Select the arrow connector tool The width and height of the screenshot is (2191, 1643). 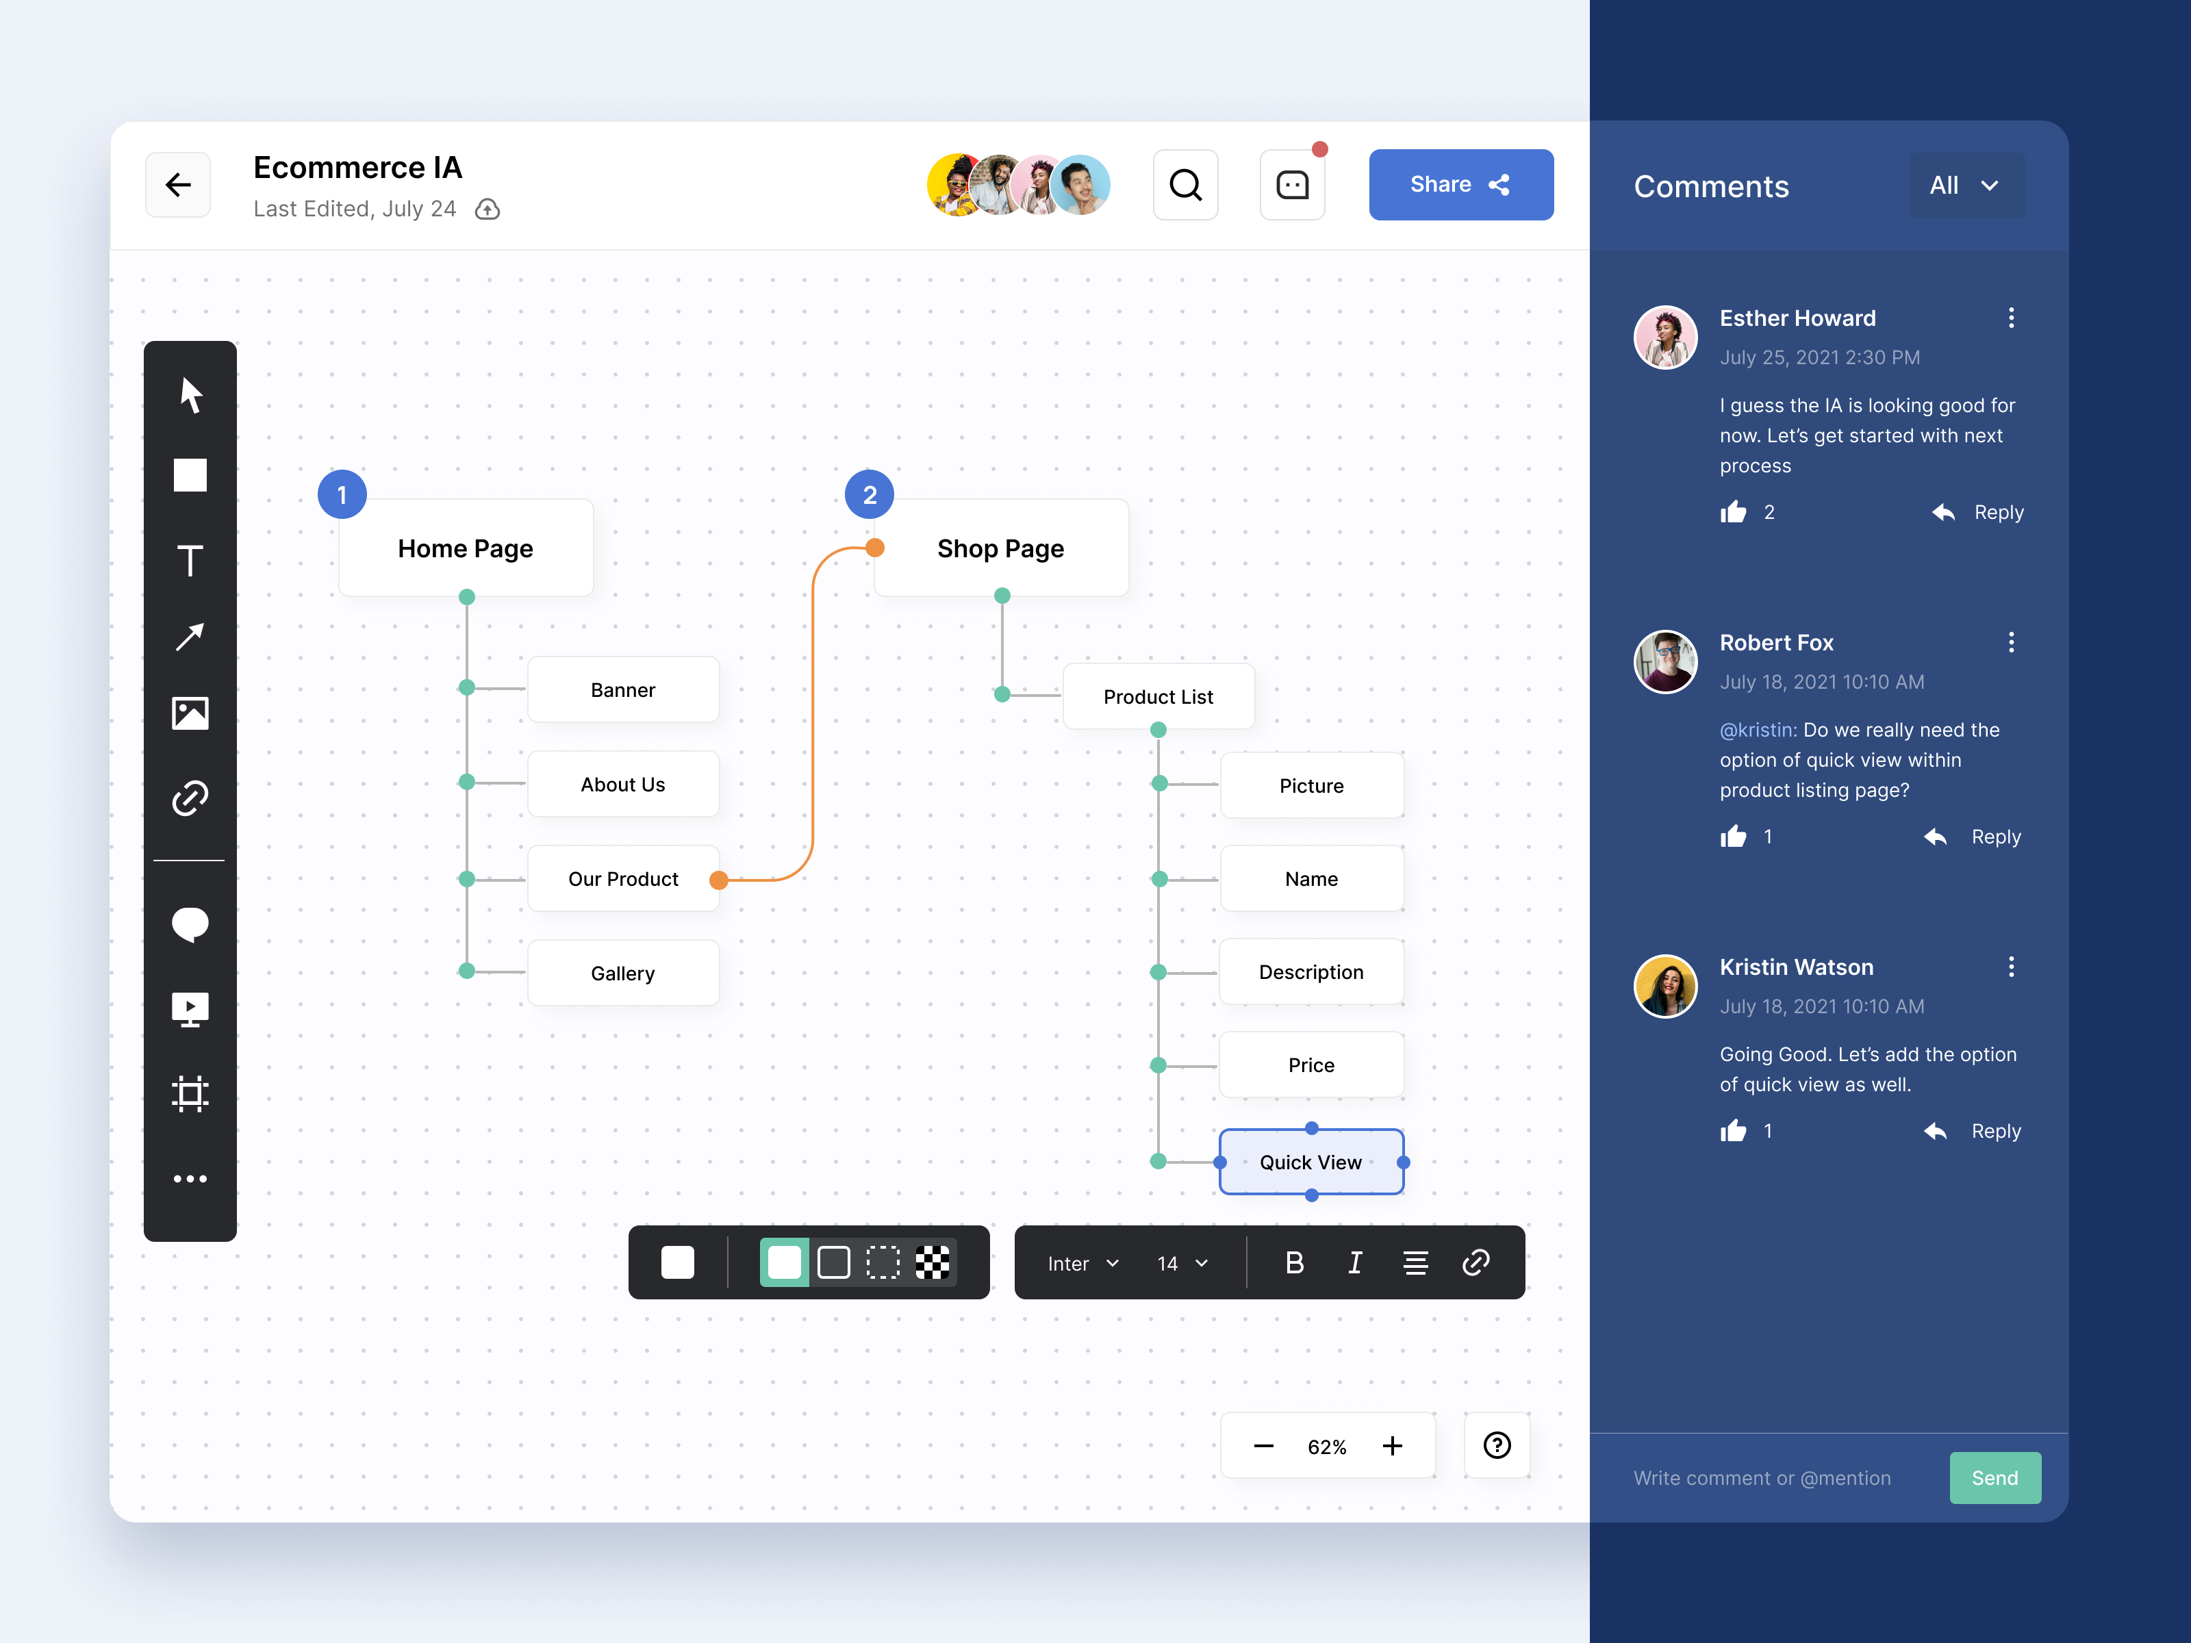(x=190, y=636)
